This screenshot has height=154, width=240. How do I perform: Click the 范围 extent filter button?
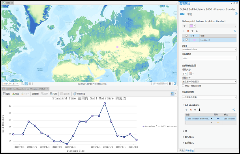pyautogui.click(x=53, y=93)
